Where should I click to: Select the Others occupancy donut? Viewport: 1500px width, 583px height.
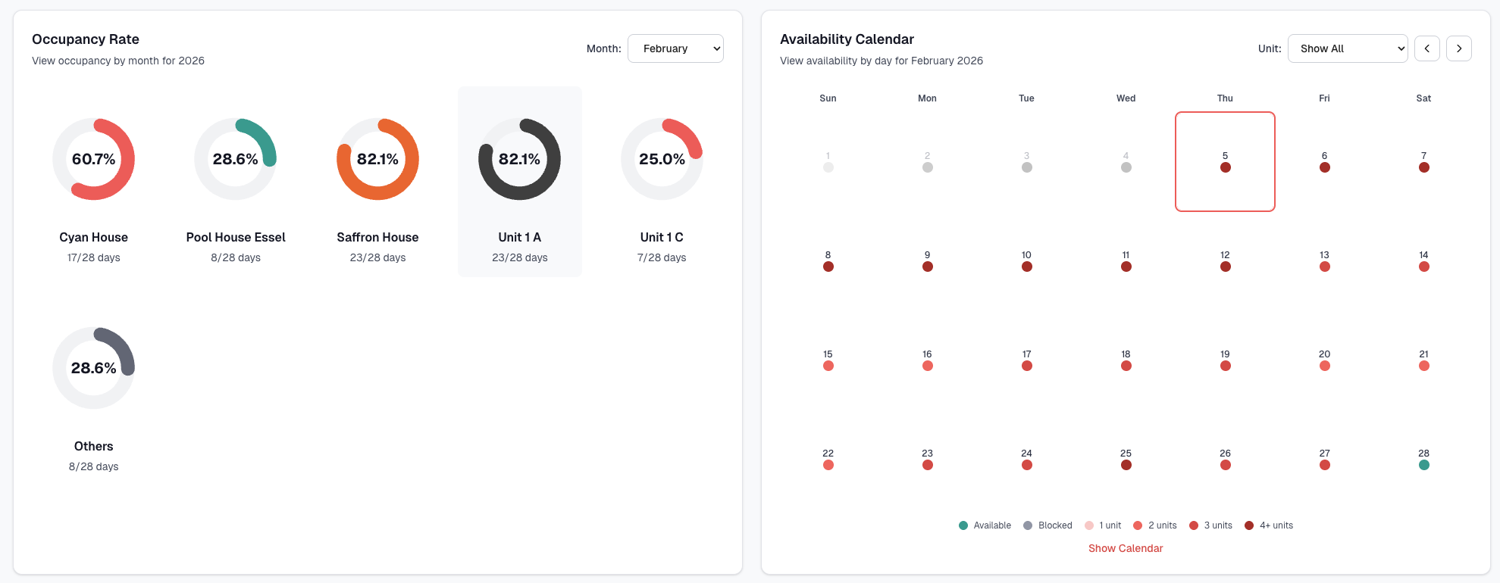pos(93,368)
